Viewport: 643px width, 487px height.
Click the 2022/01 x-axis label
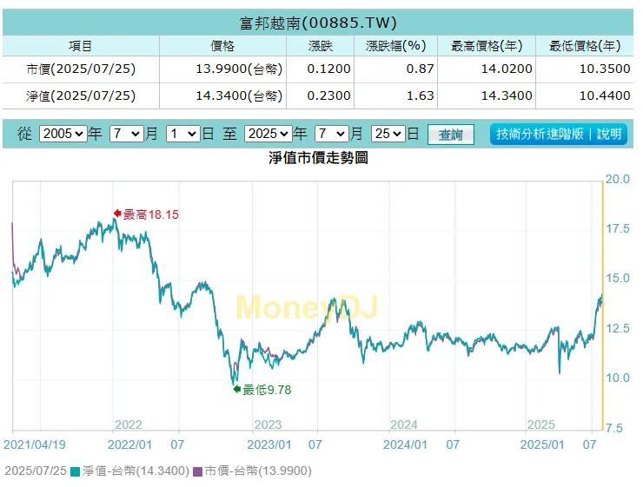click(x=129, y=444)
